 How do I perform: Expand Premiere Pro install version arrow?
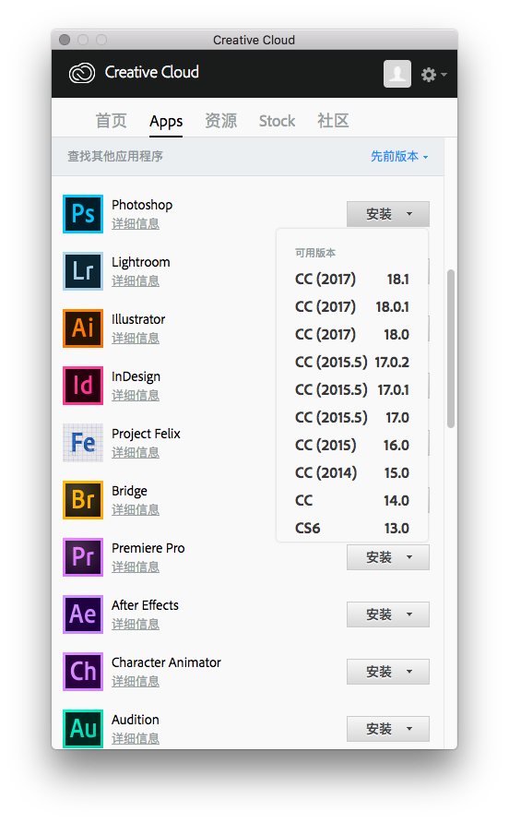click(409, 557)
